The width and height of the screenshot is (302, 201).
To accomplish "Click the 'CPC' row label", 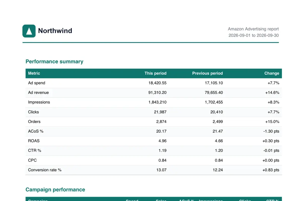I will (32, 160).
